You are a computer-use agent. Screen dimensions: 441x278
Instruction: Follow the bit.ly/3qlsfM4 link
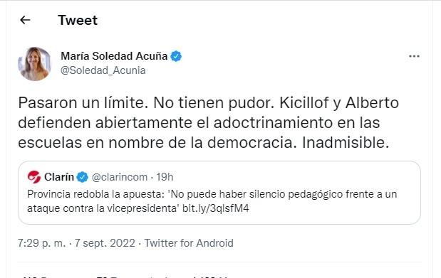tap(215, 208)
